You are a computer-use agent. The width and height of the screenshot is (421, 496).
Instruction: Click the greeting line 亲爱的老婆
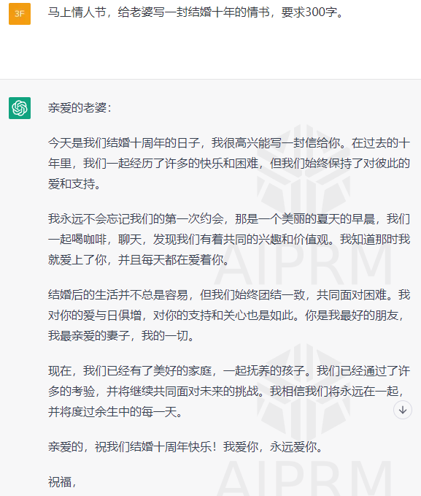pos(80,108)
